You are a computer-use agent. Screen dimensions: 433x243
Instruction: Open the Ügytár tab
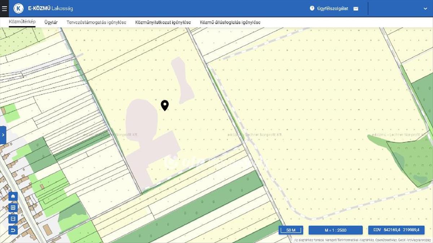(x=51, y=22)
